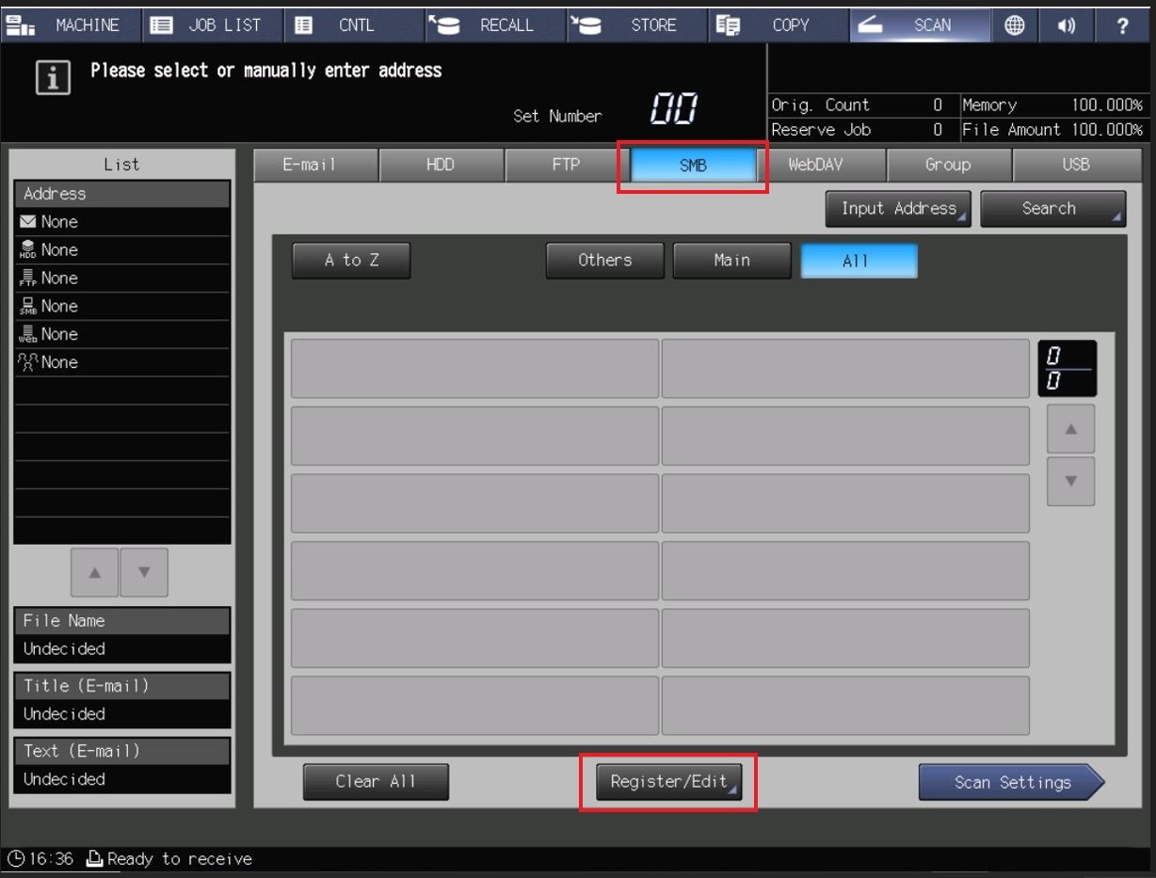Select the Main filter button
Image resolution: width=1156 pixels, height=878 pixels.
731,261
